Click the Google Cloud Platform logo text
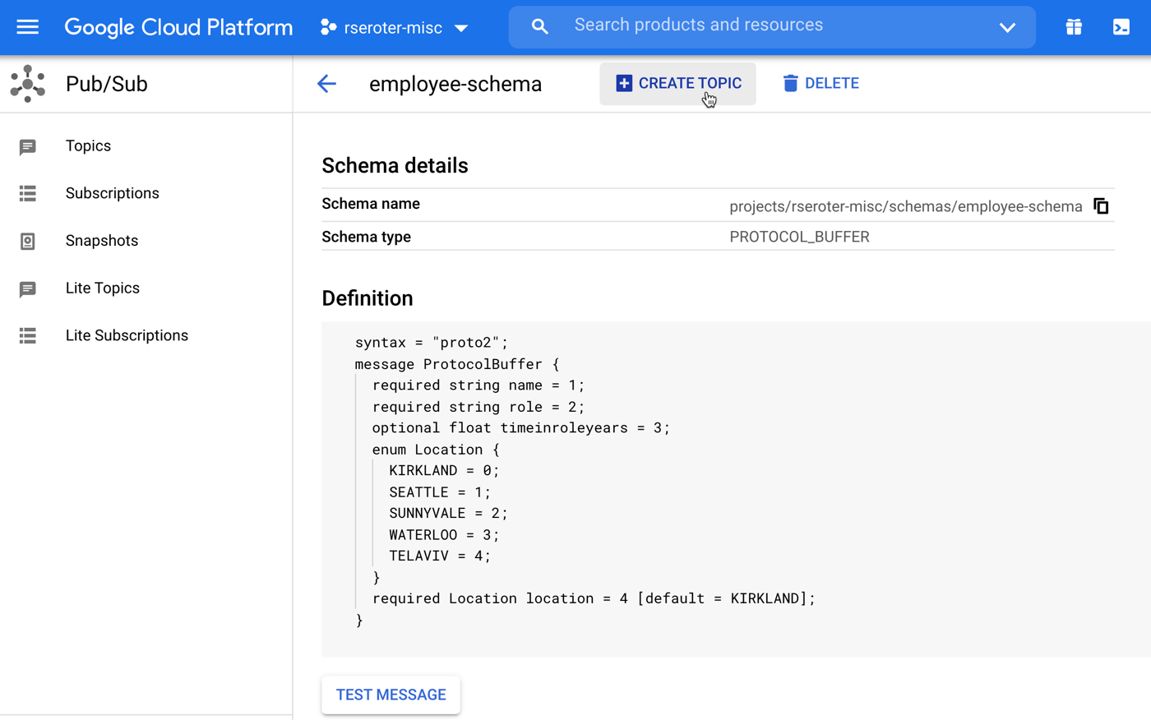The width and height of the screenshot is (1151, 720). point(178,28)
